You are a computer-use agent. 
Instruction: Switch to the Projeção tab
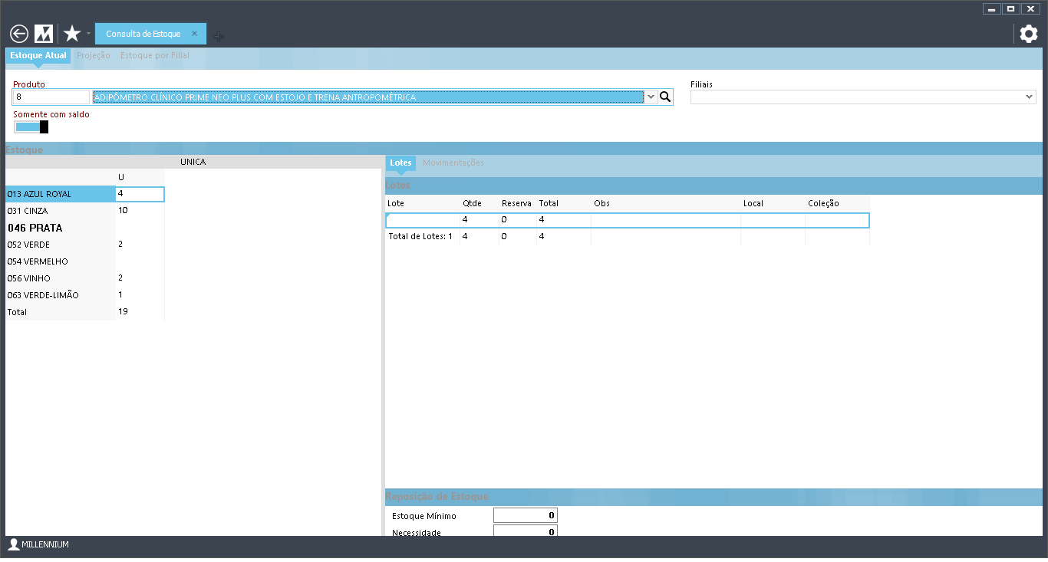tap(94, 55)
